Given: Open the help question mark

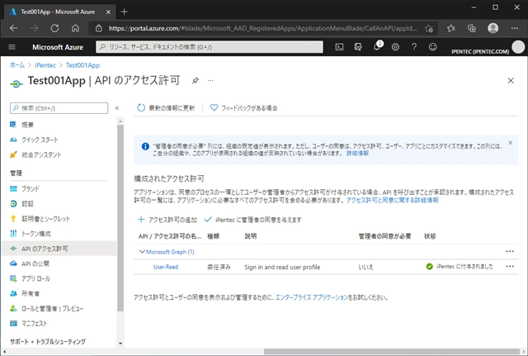Looking at the screenshot, I should point(414,47).
